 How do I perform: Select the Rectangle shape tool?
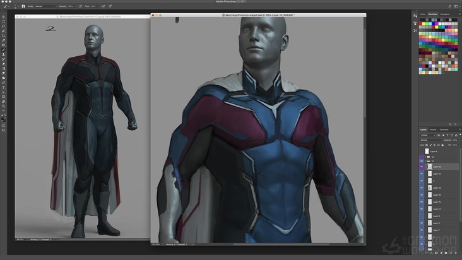click(4, 97)
